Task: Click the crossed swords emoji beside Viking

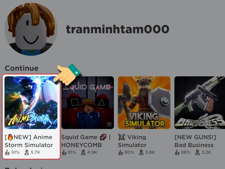Action: coord(122,137)
